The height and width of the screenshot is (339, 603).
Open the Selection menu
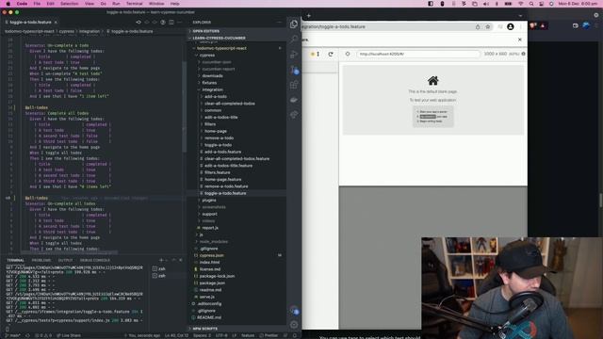[69, 4]
